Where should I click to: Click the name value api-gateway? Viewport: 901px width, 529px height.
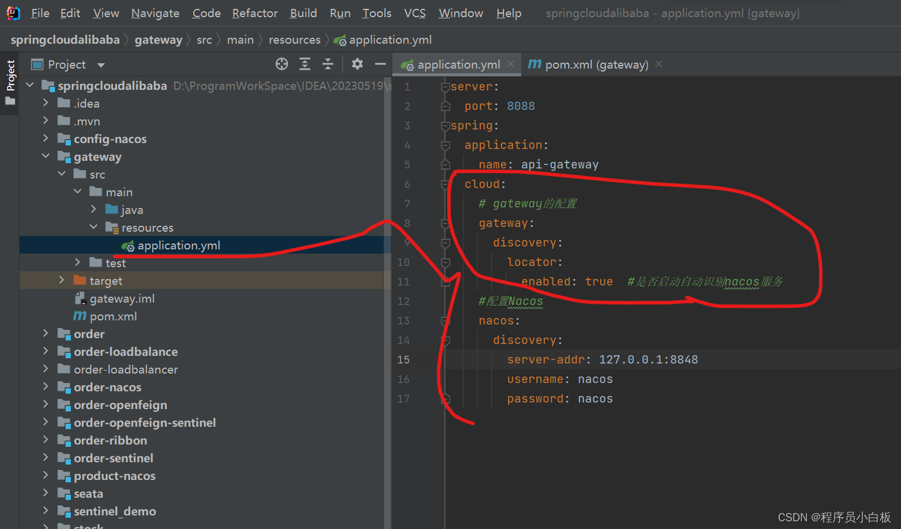[560, 164]
